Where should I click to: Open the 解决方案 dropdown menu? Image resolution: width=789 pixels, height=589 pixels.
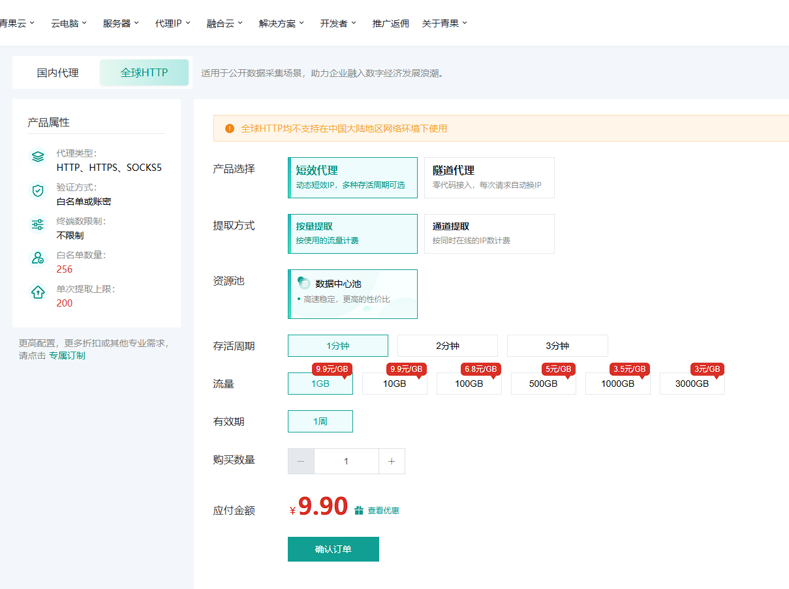(x=282, y=23)
